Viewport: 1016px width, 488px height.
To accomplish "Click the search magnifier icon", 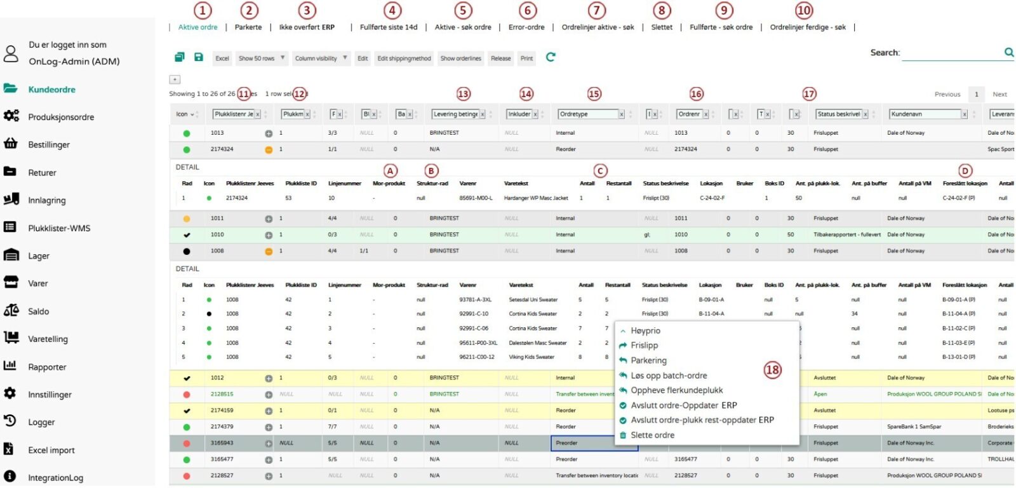I will [x=1008, y=52].
